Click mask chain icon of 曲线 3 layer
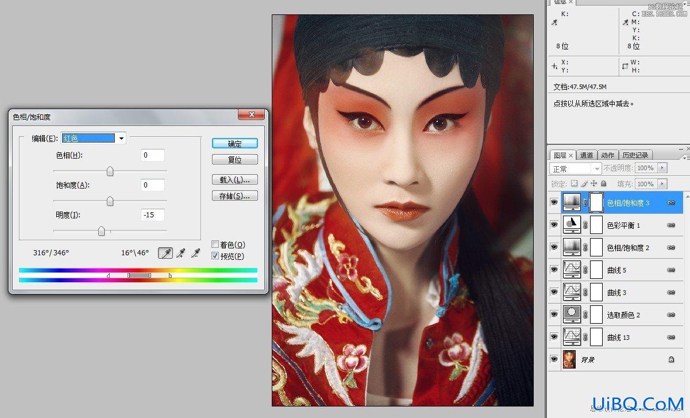The height and width of the screenshot is (418, 690). click(x=585, y=292)
